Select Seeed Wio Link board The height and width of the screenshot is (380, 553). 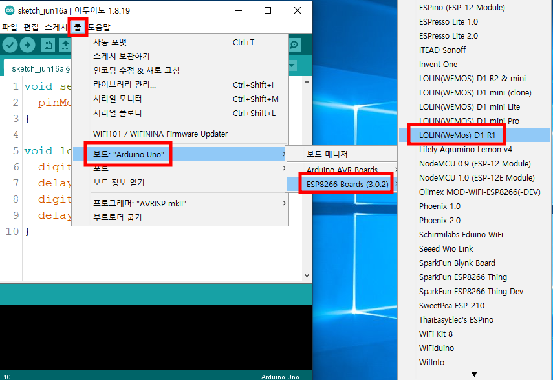(474, 249)
